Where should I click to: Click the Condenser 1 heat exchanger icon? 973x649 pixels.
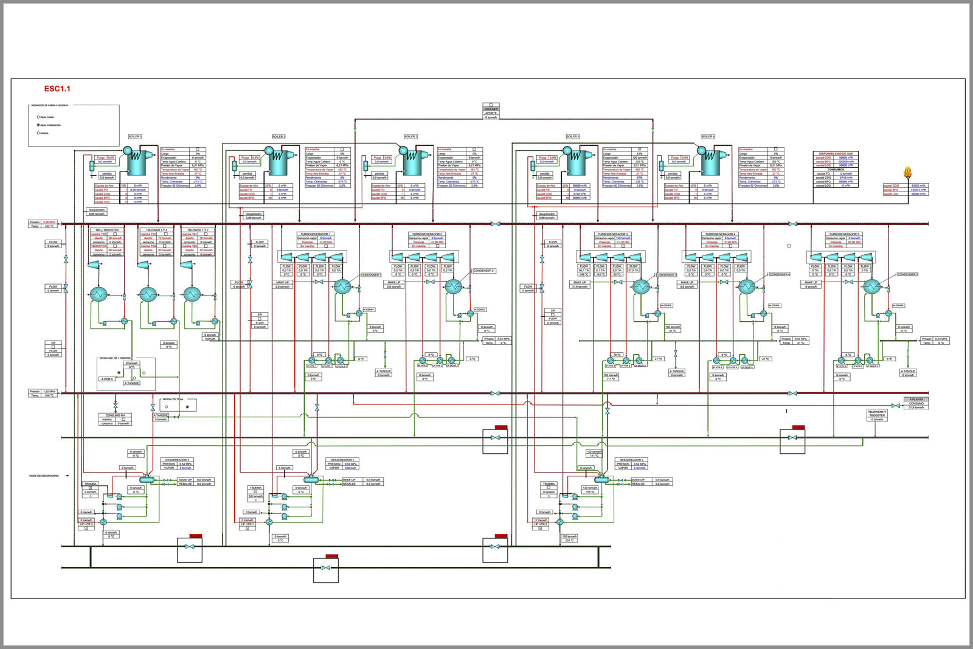(x=342, y=287)
